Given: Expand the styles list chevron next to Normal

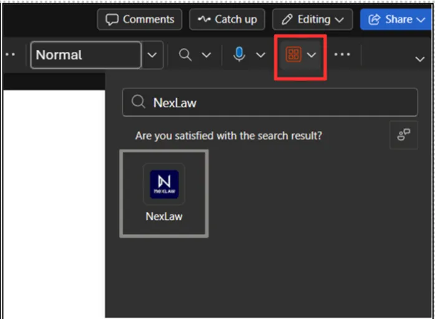Looking at the screenshot, I should [x=152, y=55].
